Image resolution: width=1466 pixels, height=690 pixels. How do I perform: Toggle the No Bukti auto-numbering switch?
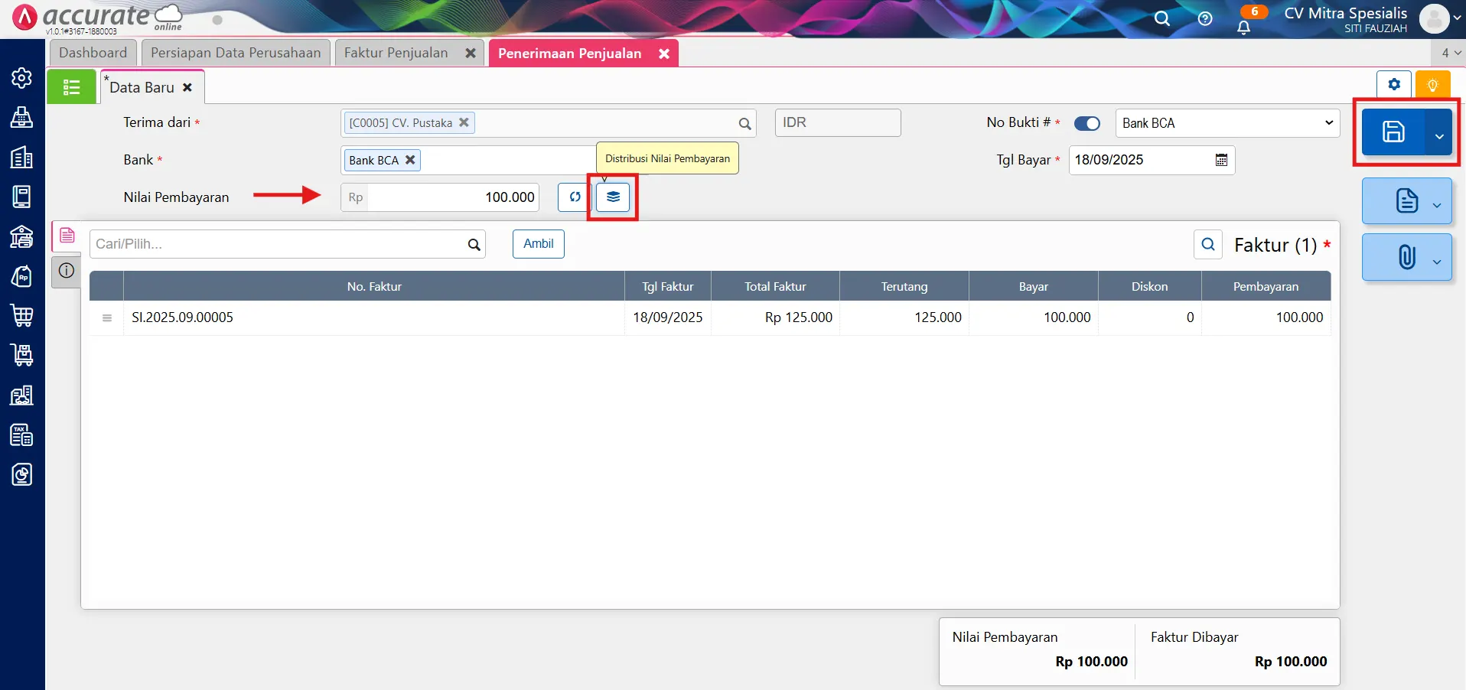[x=1086, y=123]
